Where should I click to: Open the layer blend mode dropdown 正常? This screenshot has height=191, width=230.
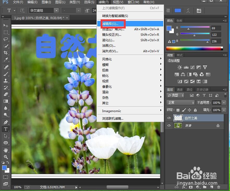(x=180, y=102)
